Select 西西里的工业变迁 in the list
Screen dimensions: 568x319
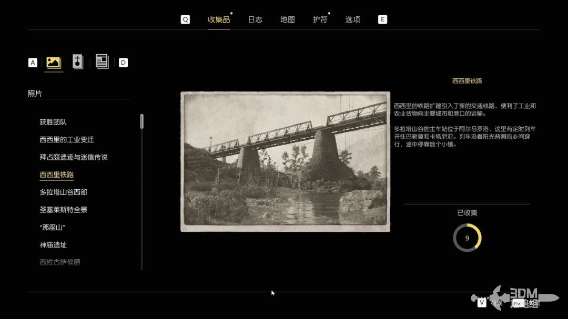(67, 139)
